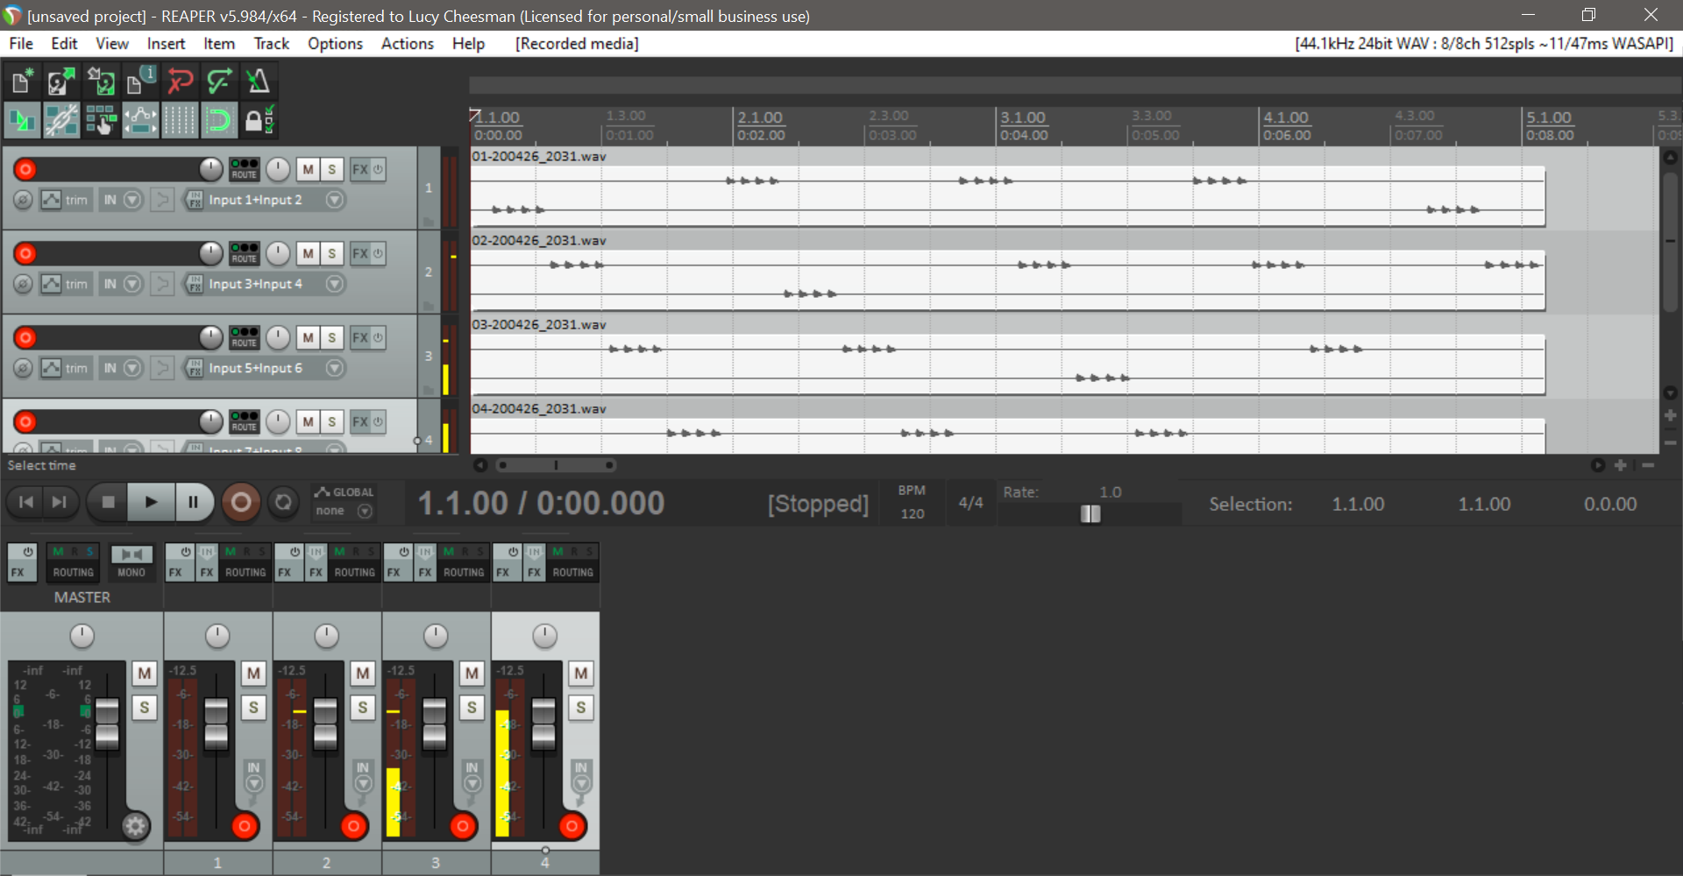1683x876 pixels.
Task: Open the Input 1+Input 2 dropdown
Action: (334, 200)
